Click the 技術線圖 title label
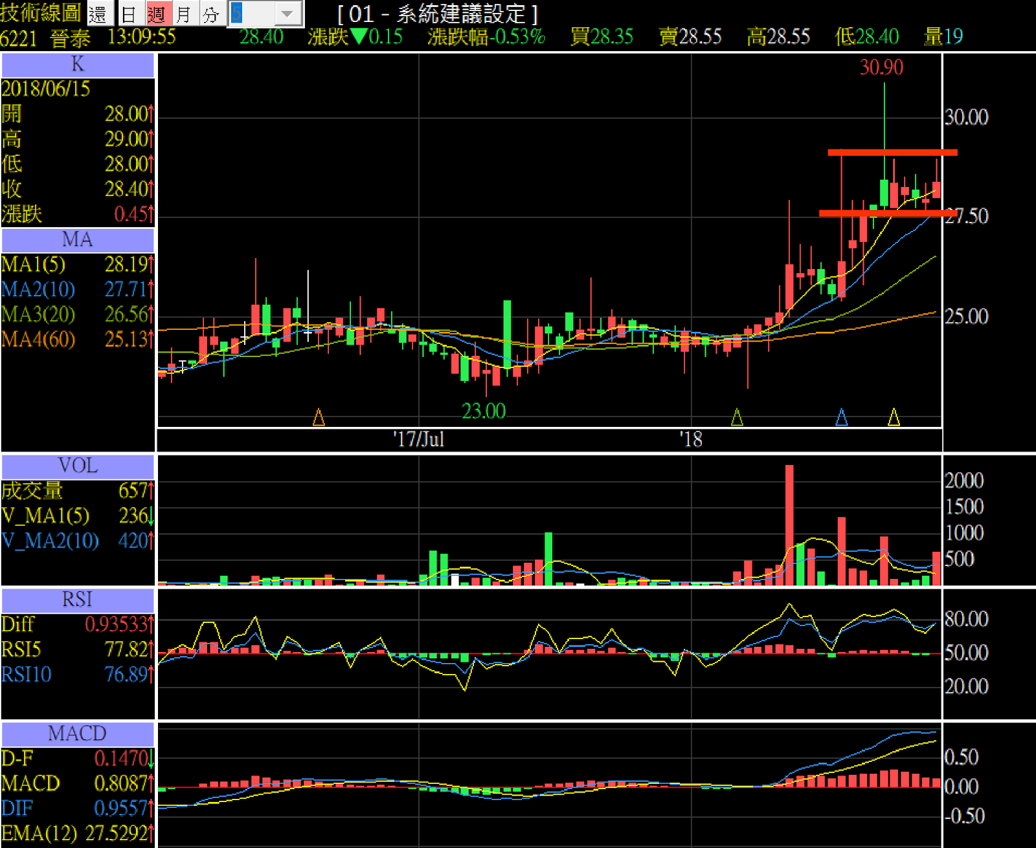The width and height of the screenshot is (1036, 848). [41, 12]
